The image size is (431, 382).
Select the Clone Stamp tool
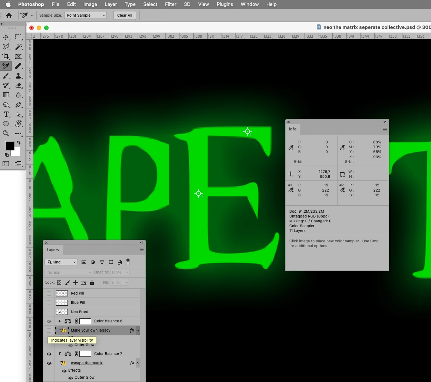18,76
